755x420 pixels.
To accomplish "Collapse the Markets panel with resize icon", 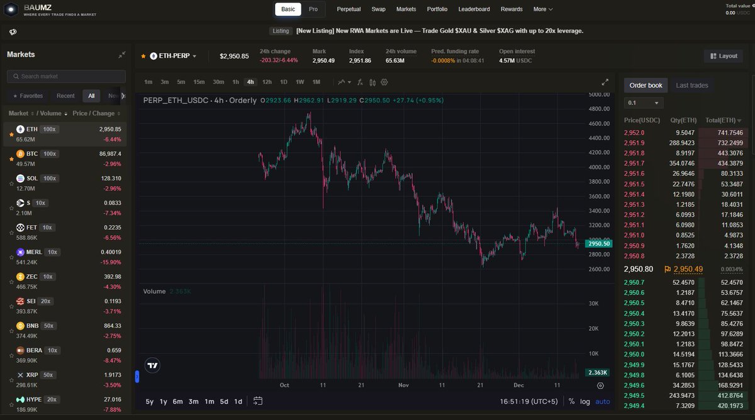I will 121,54.
